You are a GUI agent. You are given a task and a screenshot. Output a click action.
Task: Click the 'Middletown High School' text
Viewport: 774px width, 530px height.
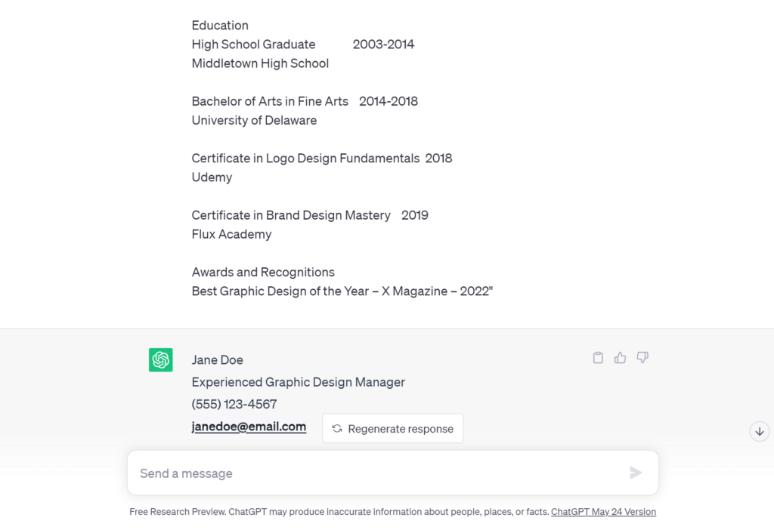[x=260, y=63]
